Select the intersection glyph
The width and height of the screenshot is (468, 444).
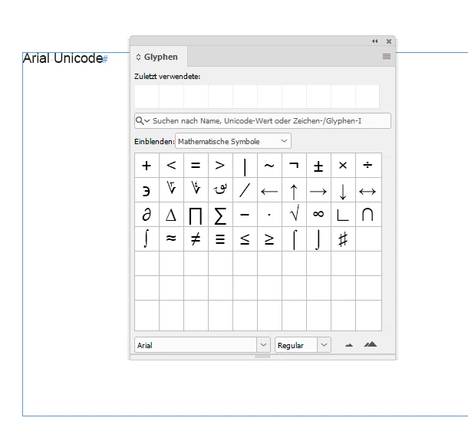coord(368,215)
